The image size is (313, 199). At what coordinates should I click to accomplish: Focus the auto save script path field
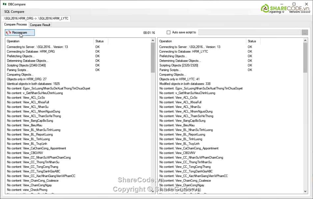pos(249,32)
